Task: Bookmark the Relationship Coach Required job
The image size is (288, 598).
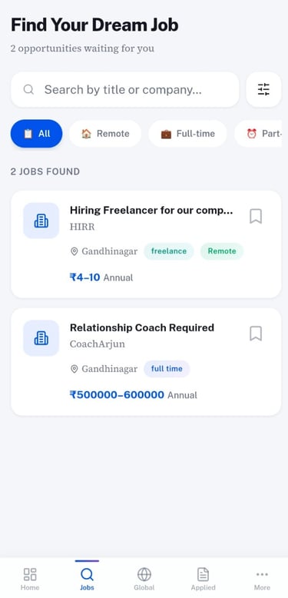Action: pyautogui.click(x=256, y=334)
